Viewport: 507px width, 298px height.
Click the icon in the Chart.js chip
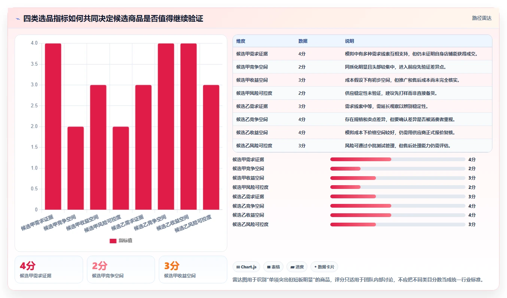[x=238, y=267]
